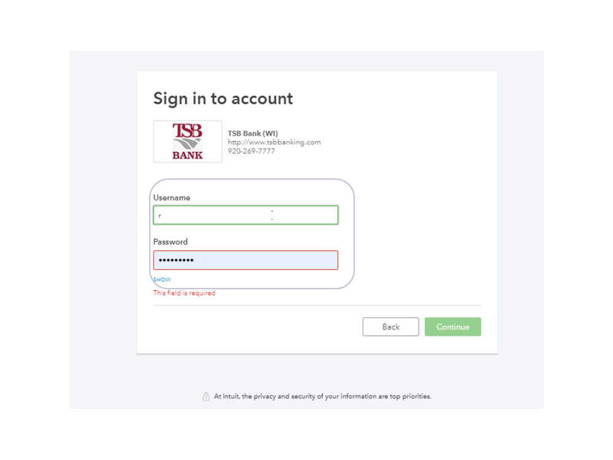Screen dimensions: 613x460
Task: Click the 920-269-7777 phone number
Action: click(x=252, y=151)
